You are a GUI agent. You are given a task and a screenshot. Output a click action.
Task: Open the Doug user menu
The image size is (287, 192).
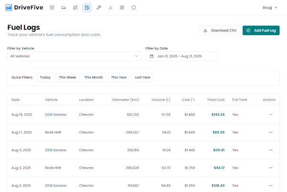(270, 8)
